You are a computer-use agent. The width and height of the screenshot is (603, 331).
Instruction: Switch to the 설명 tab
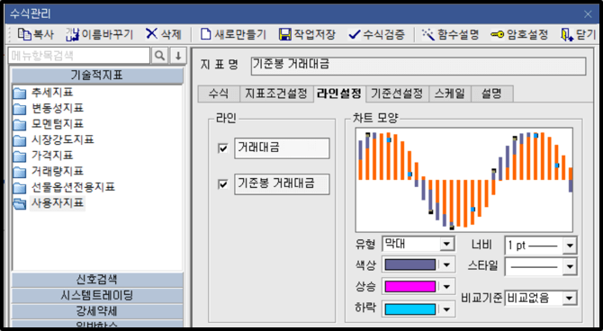[492, 94]
